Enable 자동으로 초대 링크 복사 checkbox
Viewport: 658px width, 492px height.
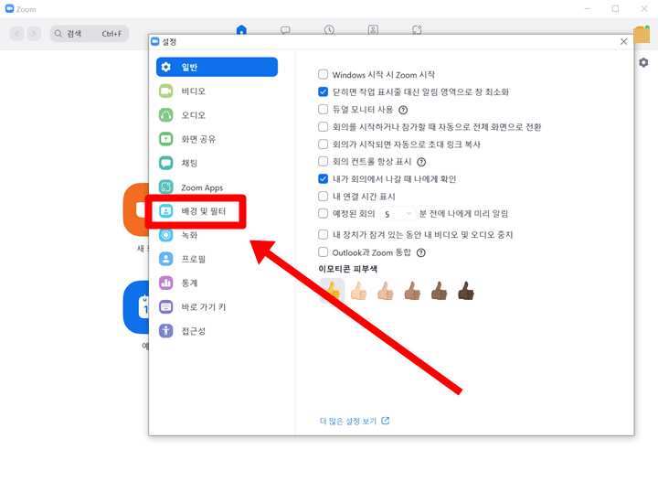(x=324, y=144)
